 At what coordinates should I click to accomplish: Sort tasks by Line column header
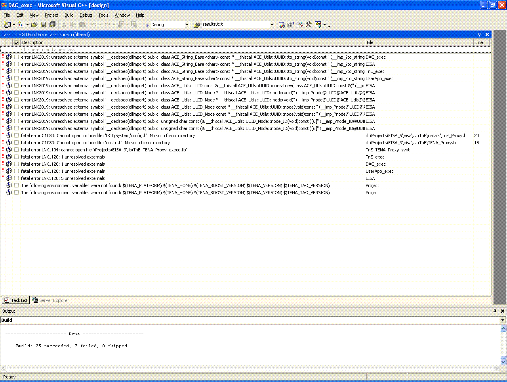pos(482,42)
